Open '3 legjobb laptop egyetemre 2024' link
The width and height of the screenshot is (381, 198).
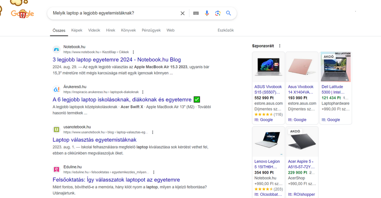click(x=117, y=60)
